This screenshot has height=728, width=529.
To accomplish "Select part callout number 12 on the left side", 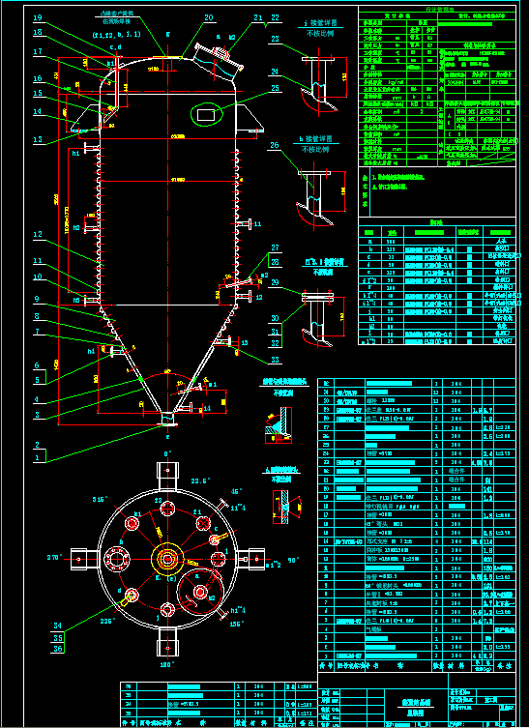I will pyautogui.click(x=38, y=235).
